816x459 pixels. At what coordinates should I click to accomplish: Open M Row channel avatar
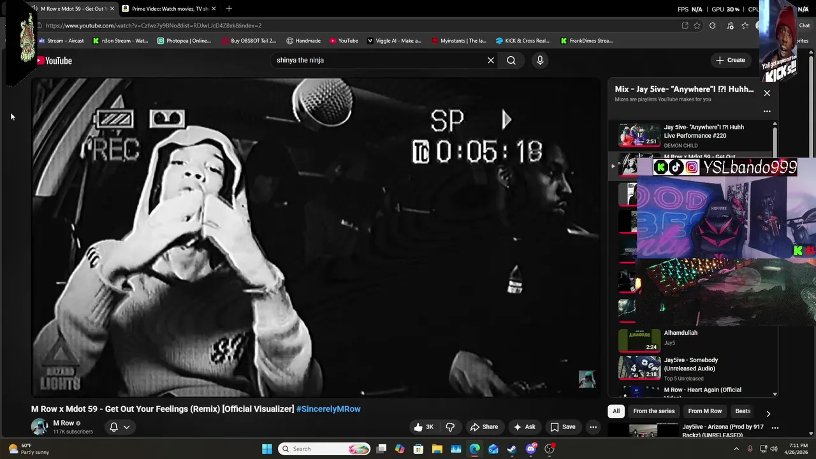(40, 426)
